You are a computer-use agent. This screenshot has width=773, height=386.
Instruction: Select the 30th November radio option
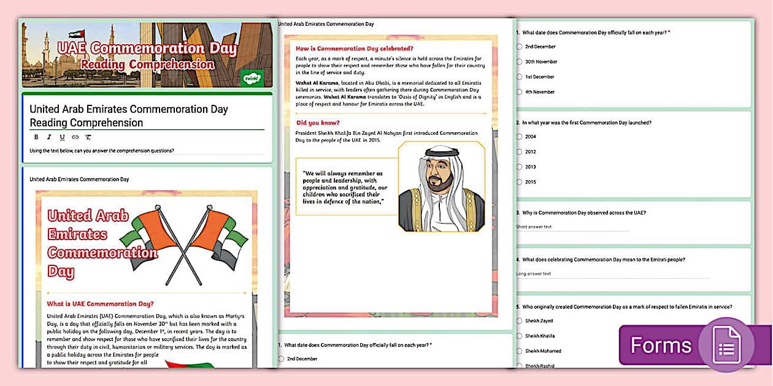pyautogui.click(x=520, y=61)
